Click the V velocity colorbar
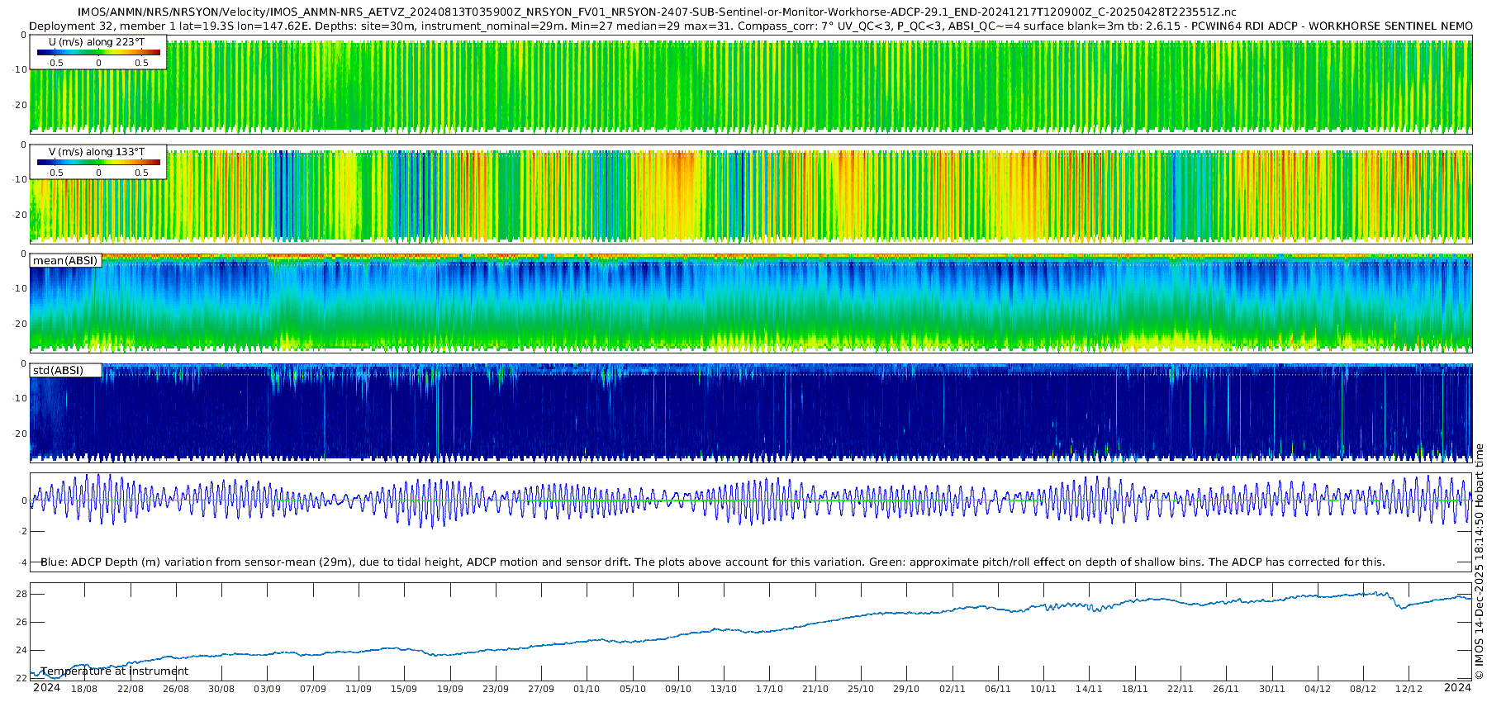This screenshot has width=1487, height=702. tap(98, 163)
